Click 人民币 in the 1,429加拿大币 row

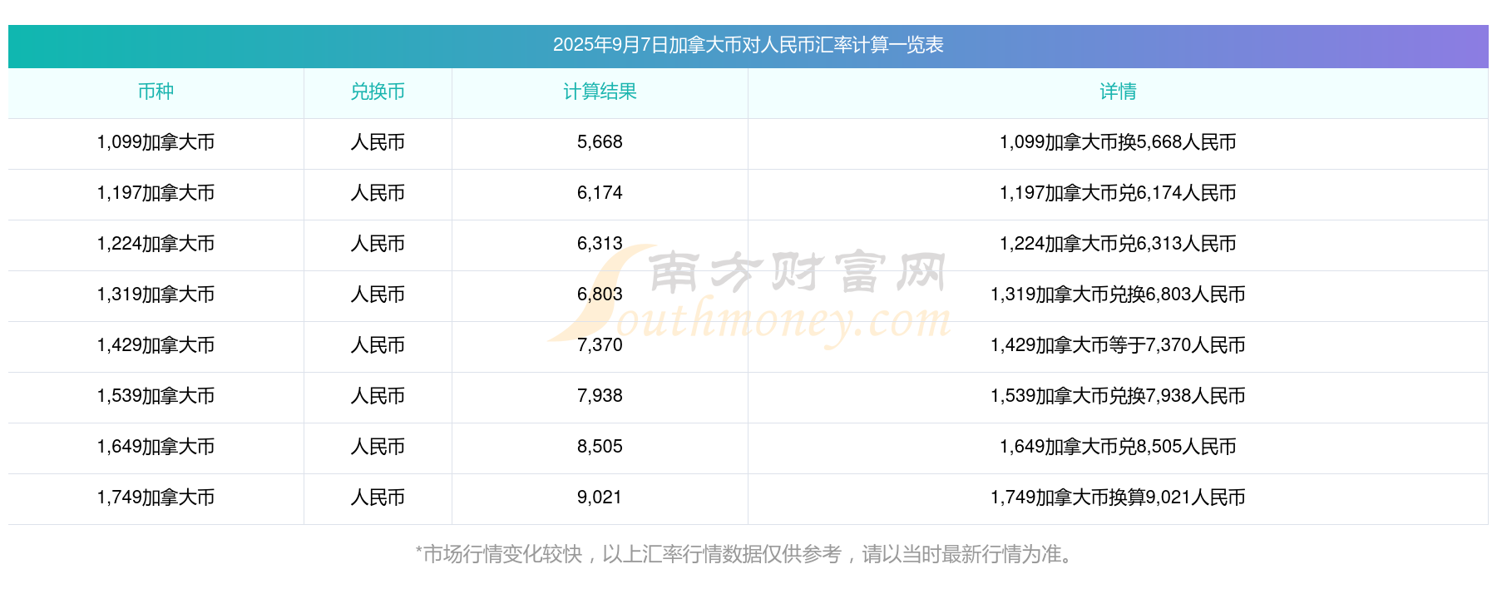pos(378,345)
